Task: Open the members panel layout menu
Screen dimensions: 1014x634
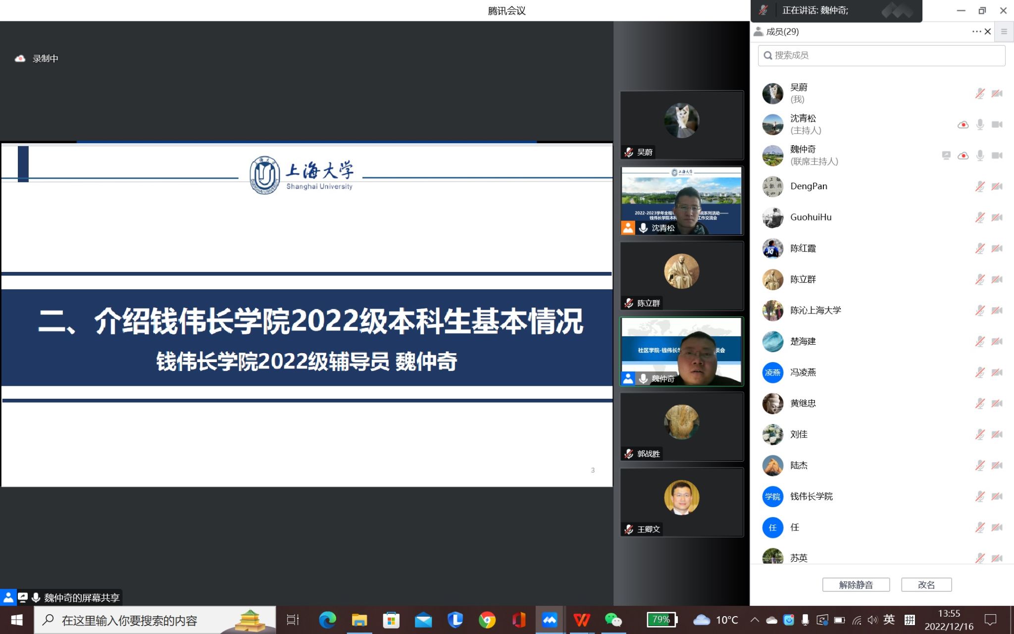Action: pyautogui.click(x=1004, y=31)
